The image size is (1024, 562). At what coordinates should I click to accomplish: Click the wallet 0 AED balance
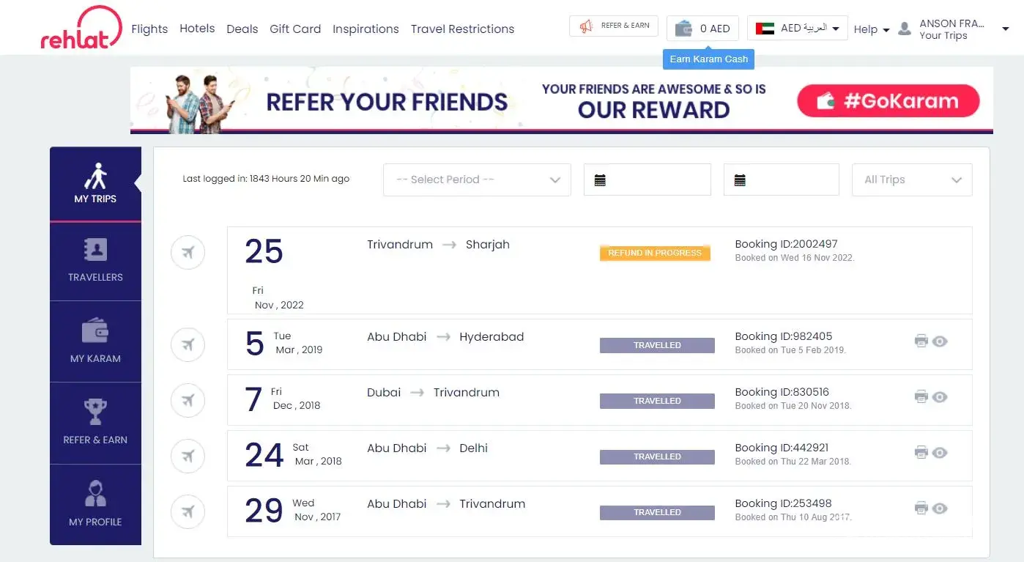click(x=702, y=29)
